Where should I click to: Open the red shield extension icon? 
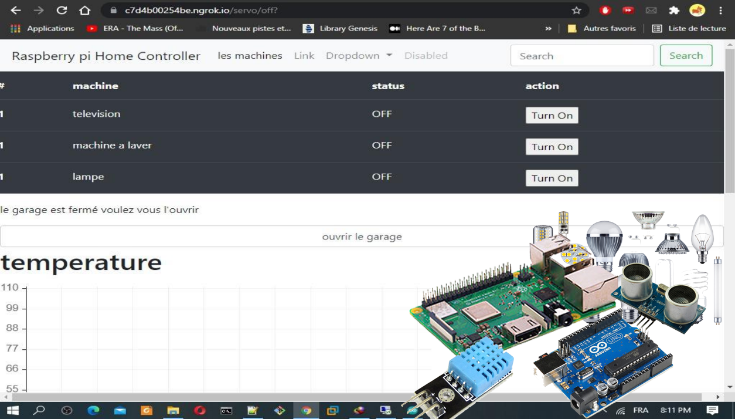click(605, 10)
